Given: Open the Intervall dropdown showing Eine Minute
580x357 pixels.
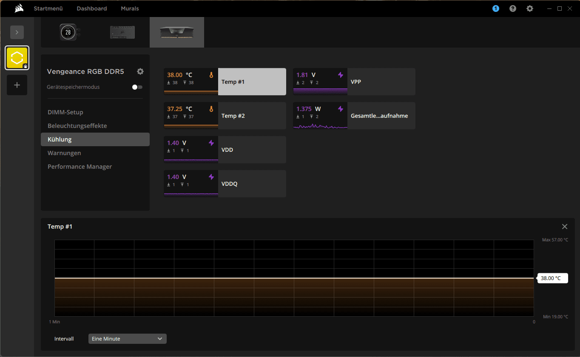Looking at the screenshot, I should (128, 339).
